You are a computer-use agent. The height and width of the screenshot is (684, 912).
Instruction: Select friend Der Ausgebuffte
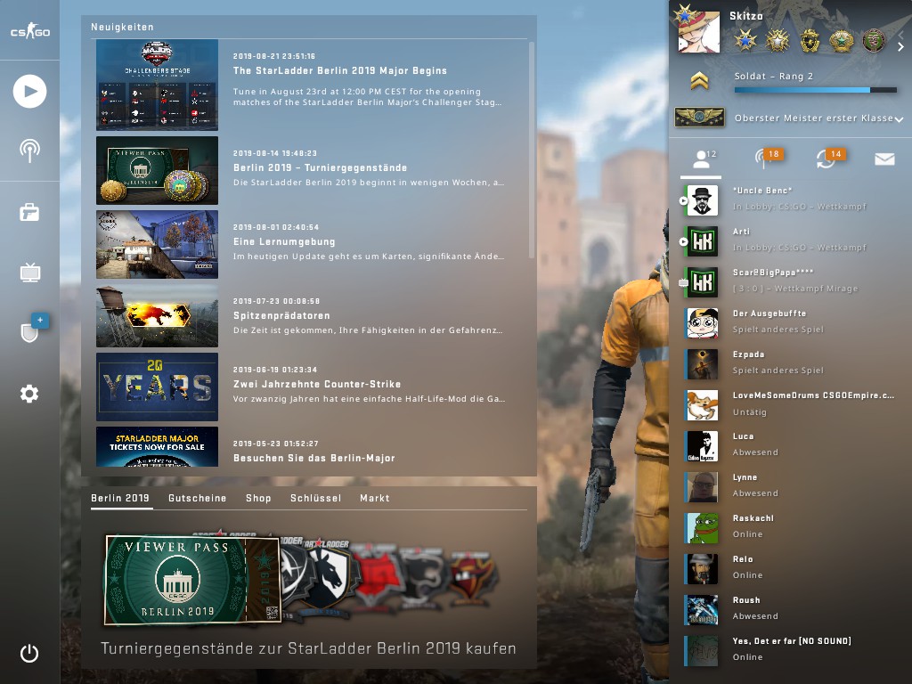pos(791,322)
